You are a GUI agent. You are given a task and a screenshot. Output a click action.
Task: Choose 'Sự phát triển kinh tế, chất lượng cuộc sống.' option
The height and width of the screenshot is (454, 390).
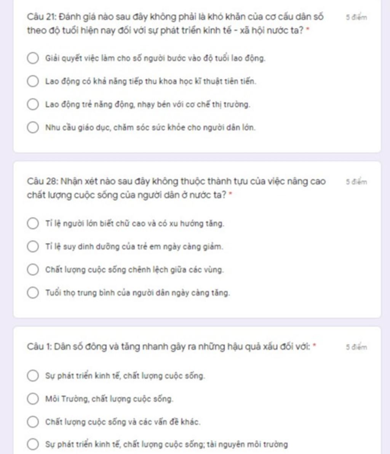(33, 376)
